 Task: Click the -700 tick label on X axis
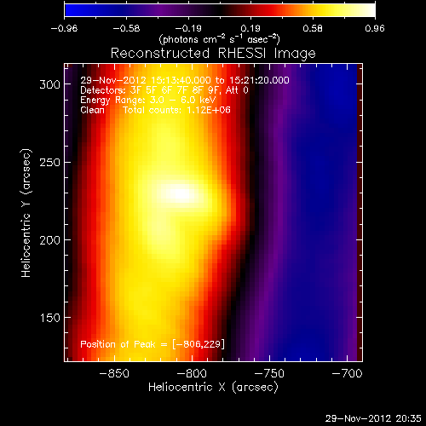347,373
